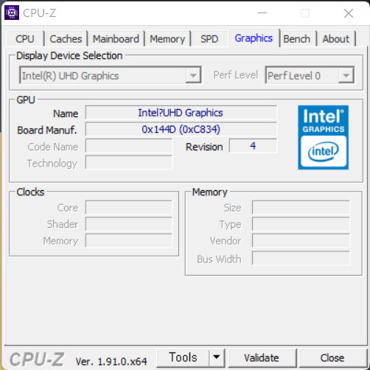This screenshot has height=370, width=370.
Task: Open the Intel(R) UHD Graphics device dropdown
Action: click(x=111, y=75)
